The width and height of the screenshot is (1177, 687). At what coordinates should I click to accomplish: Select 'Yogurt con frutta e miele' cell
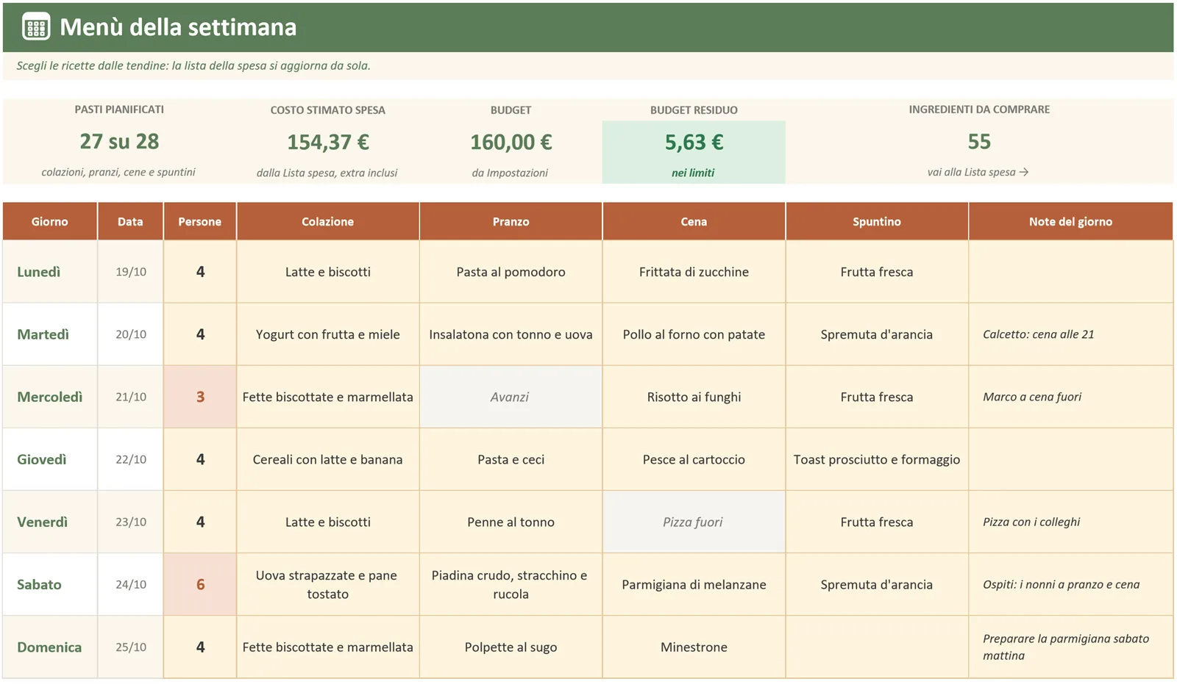tap(328, 334)
